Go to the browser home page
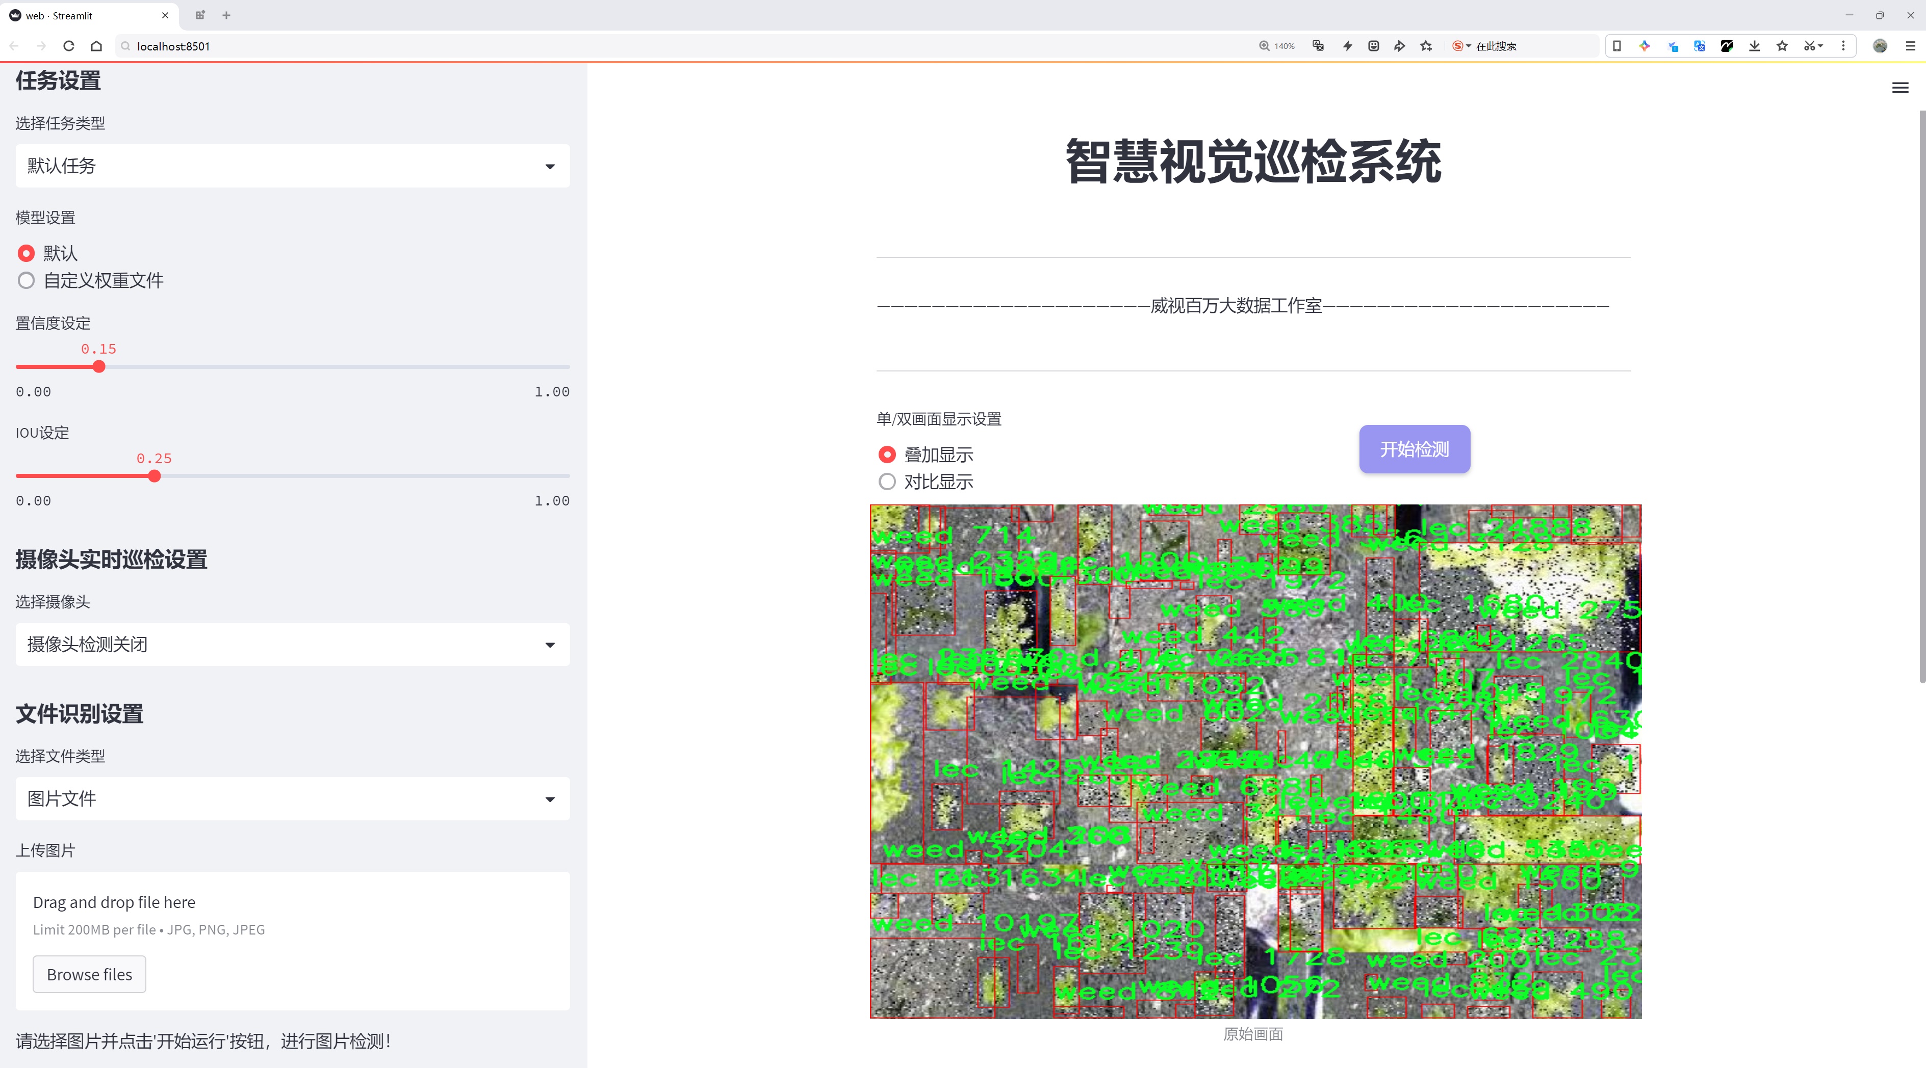1926x1068 pixels. (x=96, y=46)
